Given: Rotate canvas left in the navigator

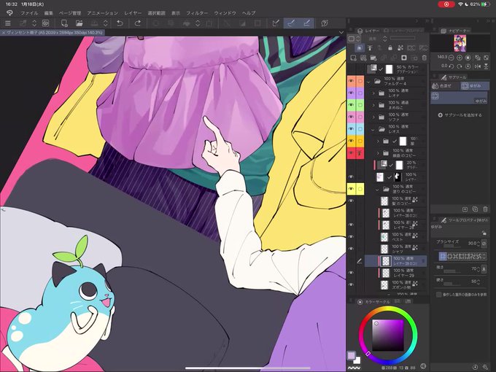Looking at the screenshot, I should (x=451, y=66).
